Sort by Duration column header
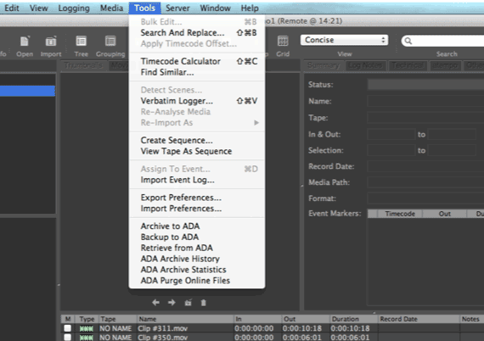Image resolution: width=484 pixels, height=341 pixels. point(345,319)
